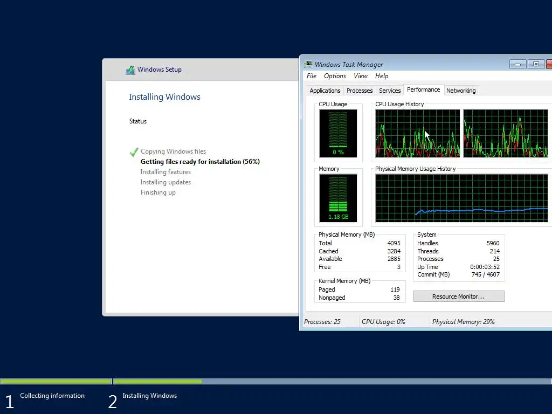Switch to the Services tab
552x414 pixels.
tap(390, 91)
